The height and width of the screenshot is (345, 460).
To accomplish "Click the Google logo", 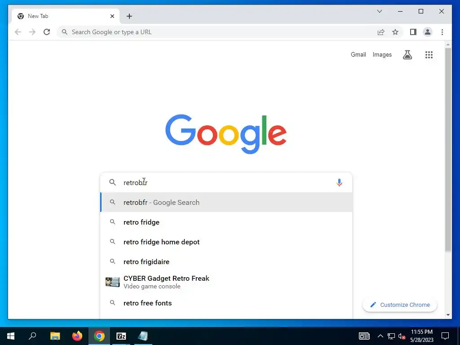I will point(226,134).
